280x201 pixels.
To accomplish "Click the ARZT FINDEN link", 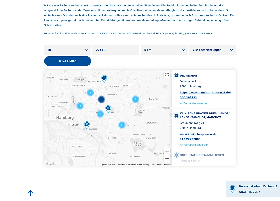I will [249, 192].
